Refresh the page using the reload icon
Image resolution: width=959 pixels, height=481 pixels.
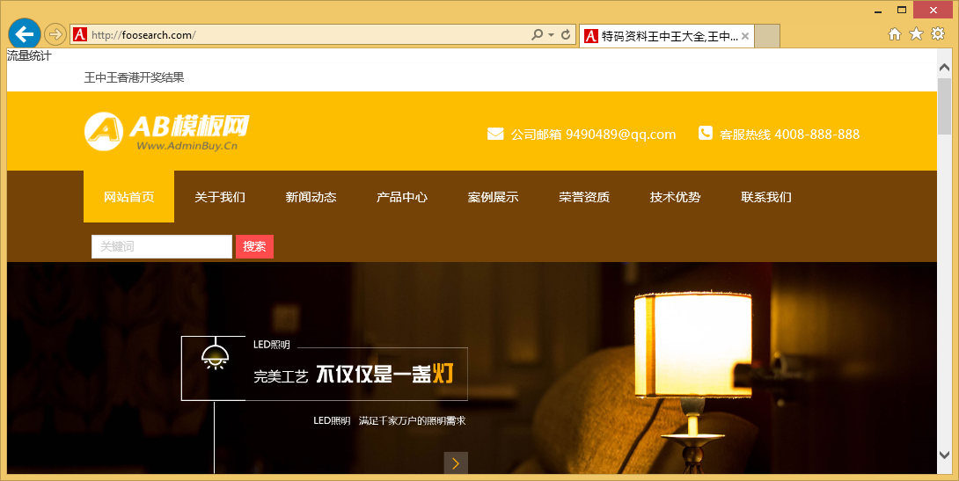[566, 35]
